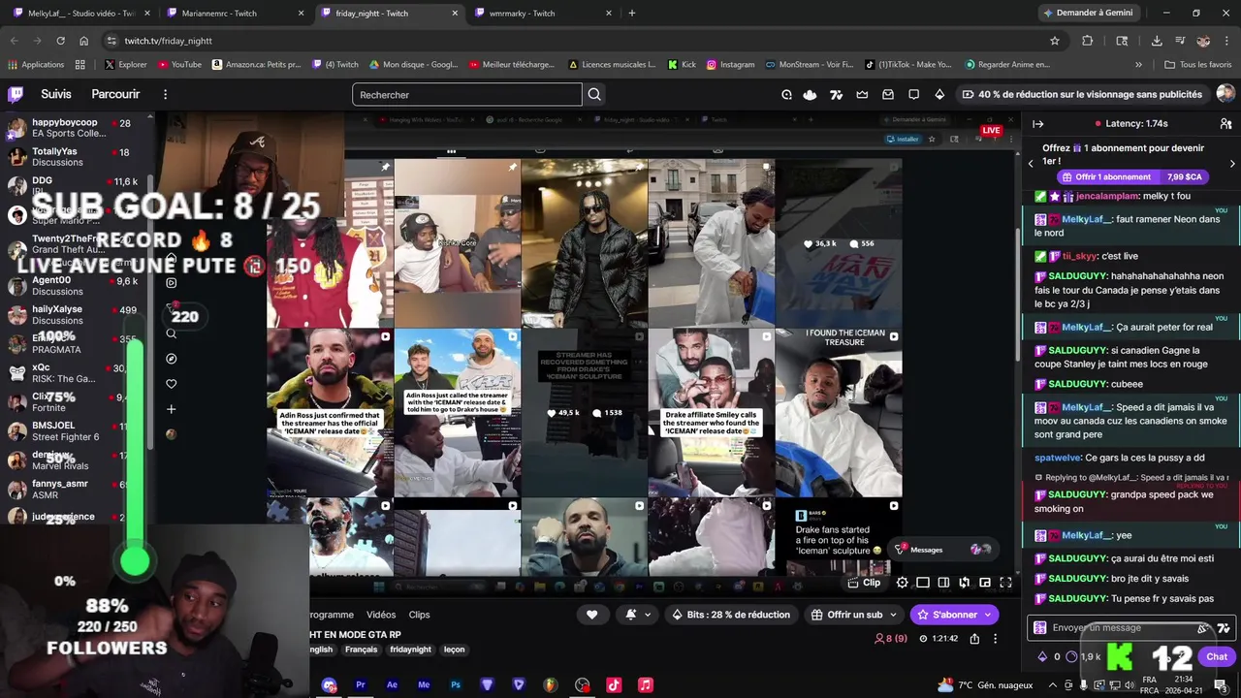This screenshot has height=698, width=1241.
Task: Expand the bookmarks overflow chevron
Action: 1138,65
